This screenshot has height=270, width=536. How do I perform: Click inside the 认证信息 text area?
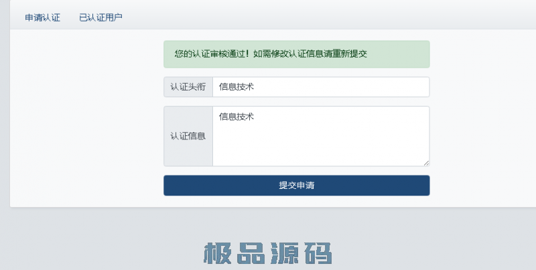point(320,136)
